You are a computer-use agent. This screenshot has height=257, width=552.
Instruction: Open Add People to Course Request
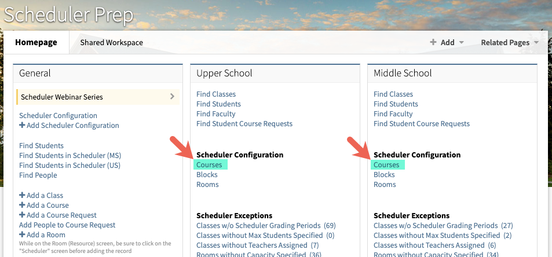click(67, 225)
